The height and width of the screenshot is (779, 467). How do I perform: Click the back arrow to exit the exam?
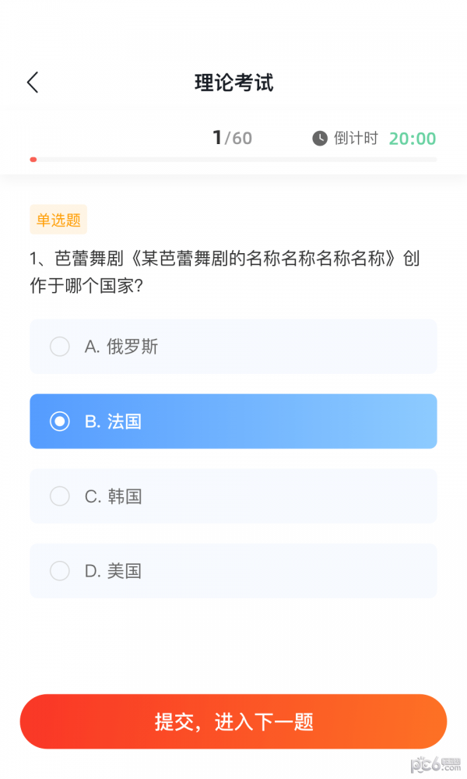click(x=32, y=81)
